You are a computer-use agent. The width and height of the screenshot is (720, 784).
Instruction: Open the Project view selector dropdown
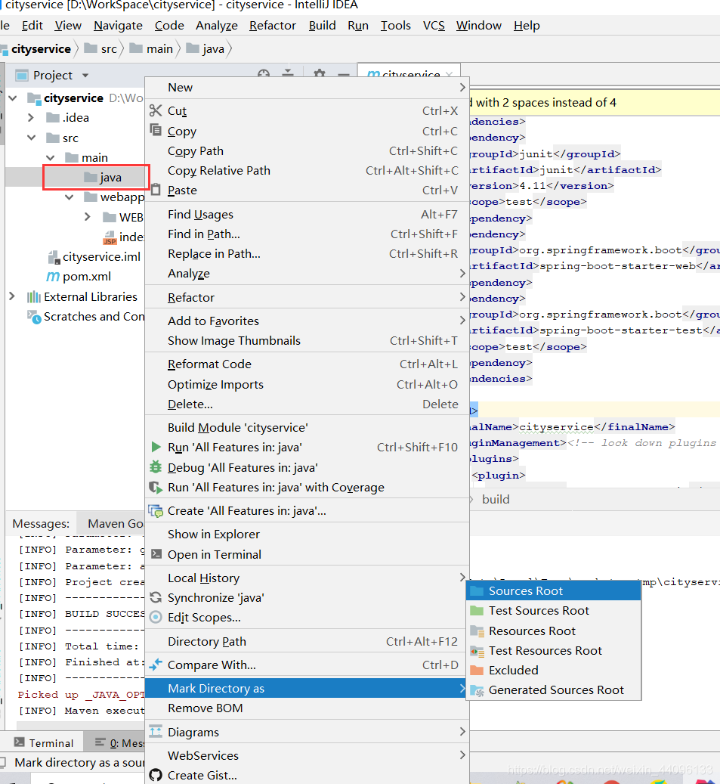[x=84, y=75]
